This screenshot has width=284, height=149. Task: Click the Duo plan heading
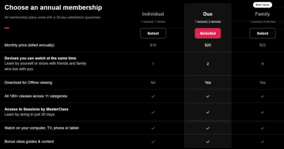point(208,14)
